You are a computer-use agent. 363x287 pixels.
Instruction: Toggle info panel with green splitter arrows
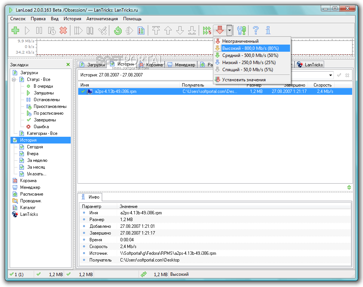(x=349, y=187)
